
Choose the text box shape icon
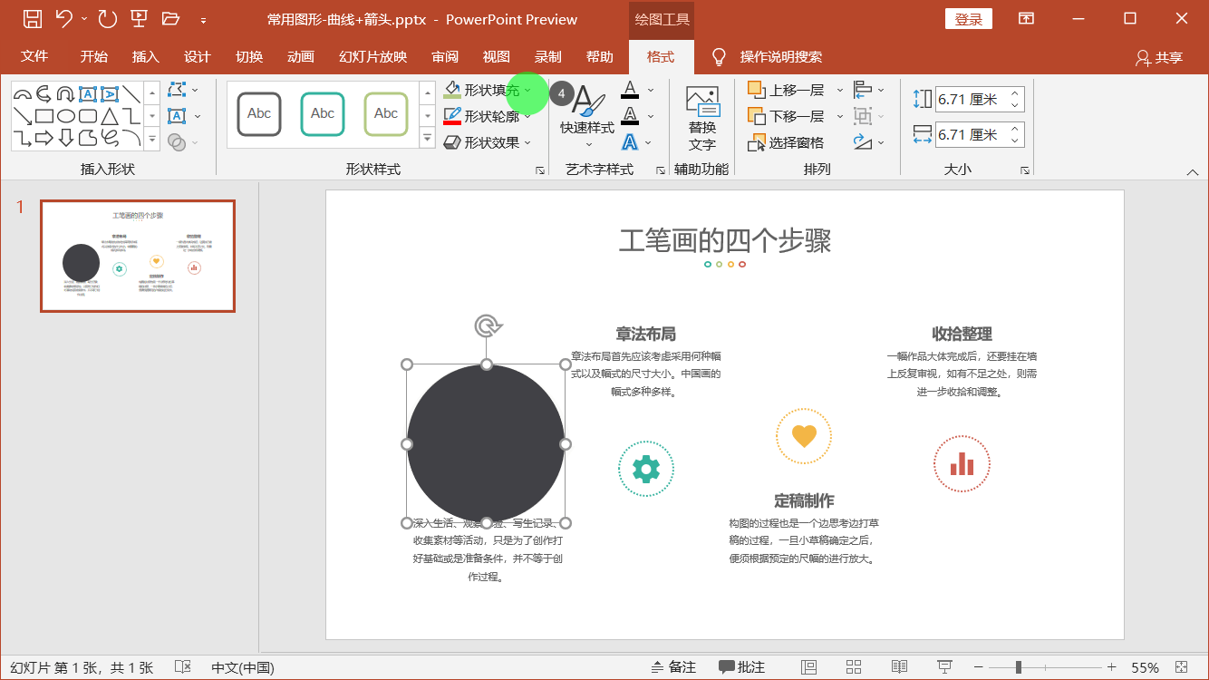(x=88, y=94)
